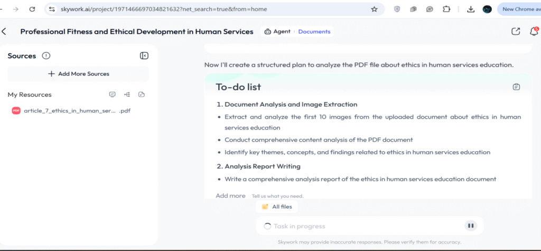Collapse the Sources sidebar panel

coord(144,56)
